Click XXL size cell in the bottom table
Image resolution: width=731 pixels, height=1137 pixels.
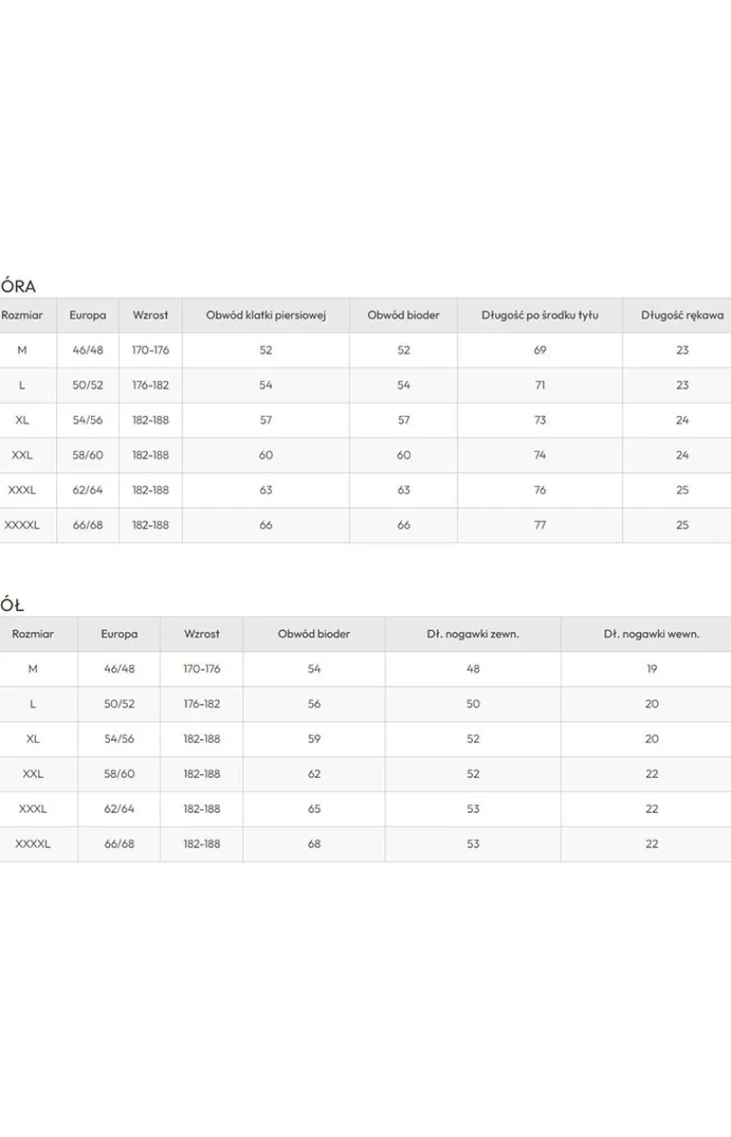pos(33,774)
